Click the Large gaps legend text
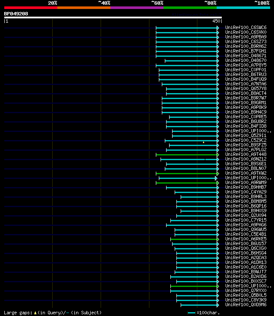The image size is (274, 316). 53,313
